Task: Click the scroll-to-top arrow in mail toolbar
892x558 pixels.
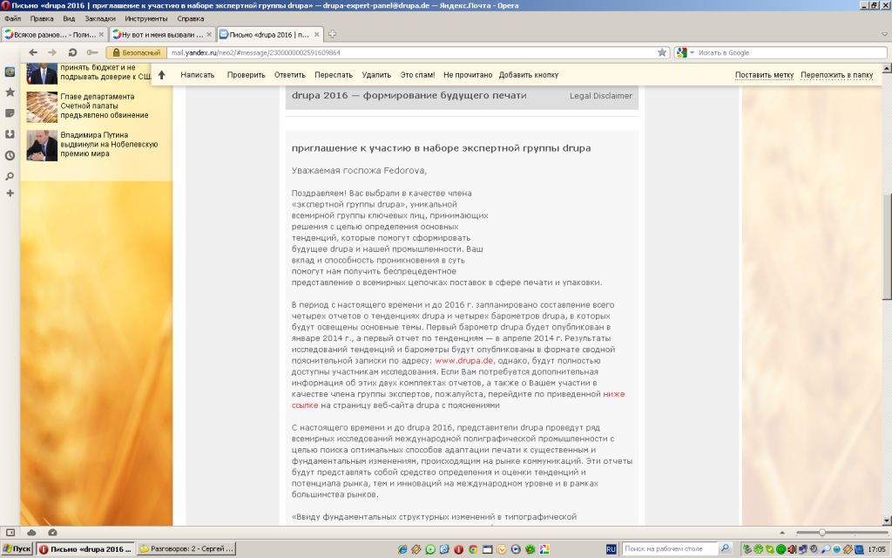Action: click(162, 75)
